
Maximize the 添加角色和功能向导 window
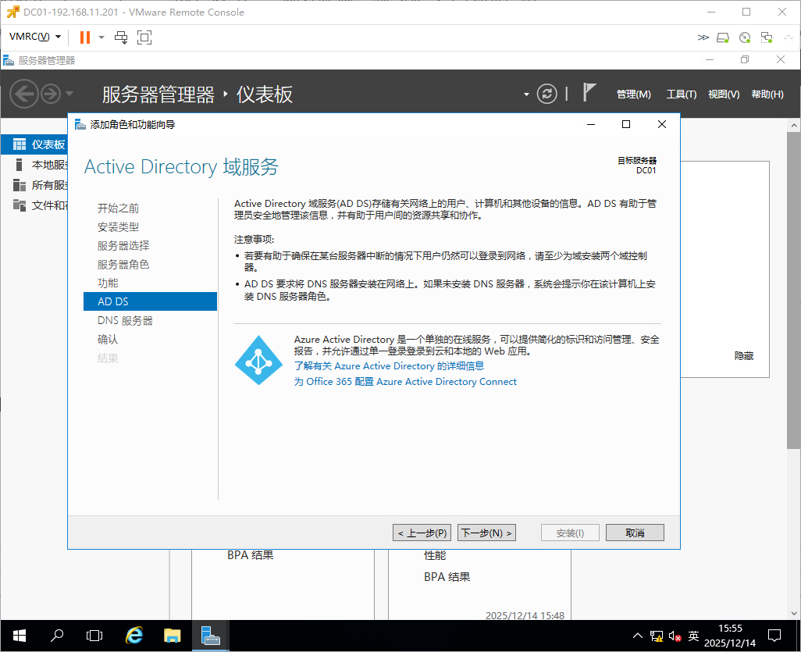coord(626,124)
